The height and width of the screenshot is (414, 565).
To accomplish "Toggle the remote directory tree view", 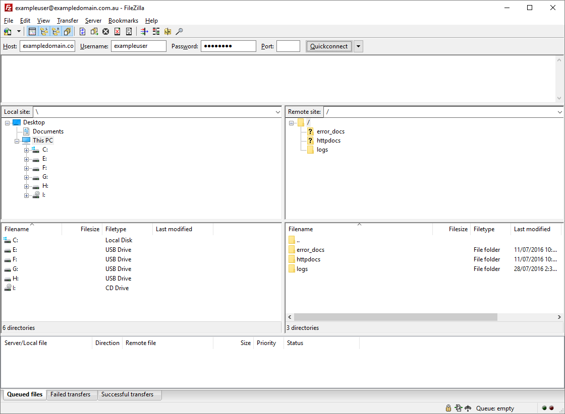I will [x=55, y=31].
